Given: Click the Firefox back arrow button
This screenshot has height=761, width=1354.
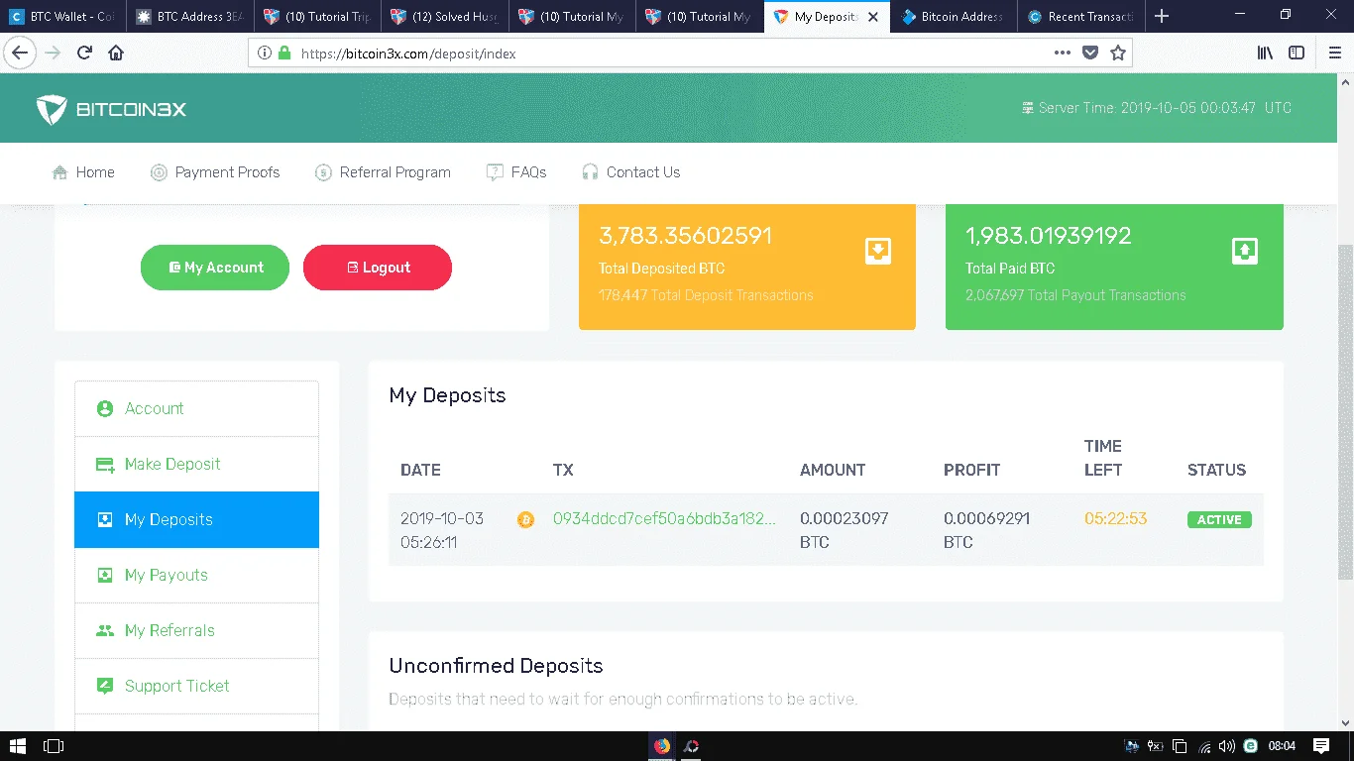Looking at the screenshot, I should [x=20, y=53].
